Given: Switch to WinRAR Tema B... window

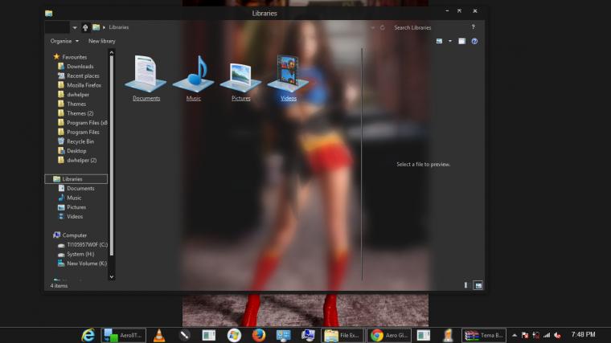Looking at the screenshot, I should [484, 335].
